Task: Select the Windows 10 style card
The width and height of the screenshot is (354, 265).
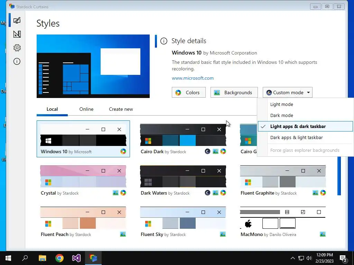Action: (83, 139)
